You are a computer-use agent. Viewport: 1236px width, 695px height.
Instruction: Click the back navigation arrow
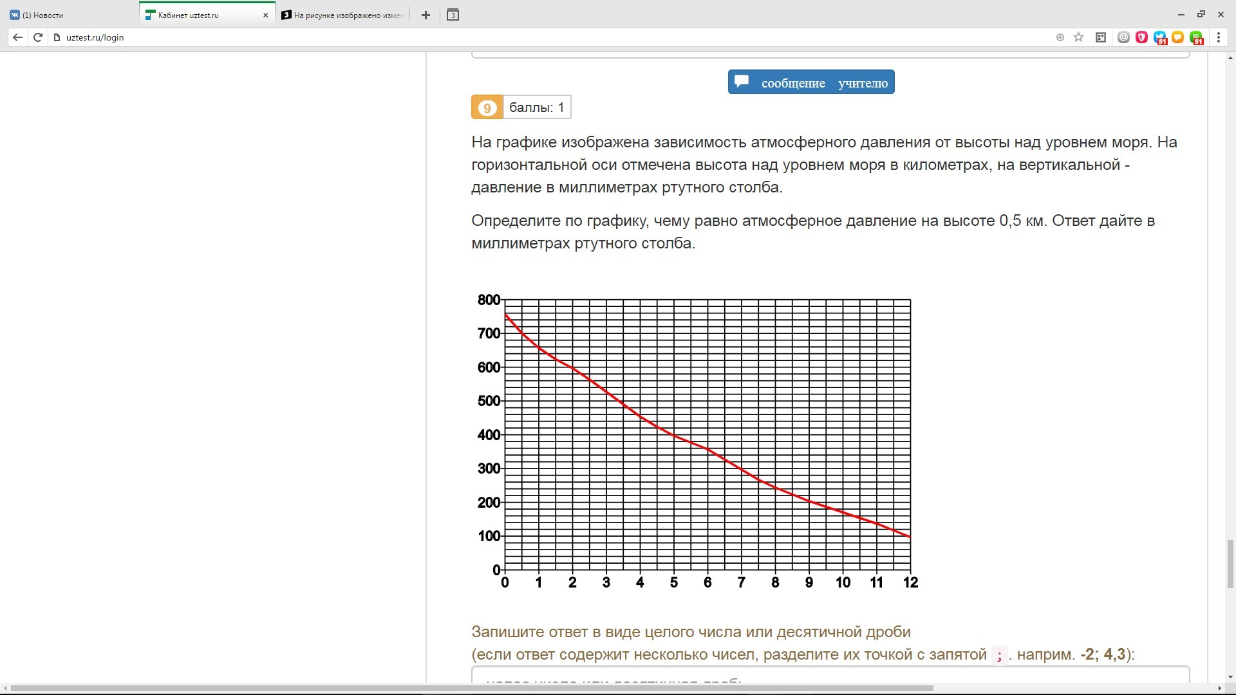click(x=17, y=37)
